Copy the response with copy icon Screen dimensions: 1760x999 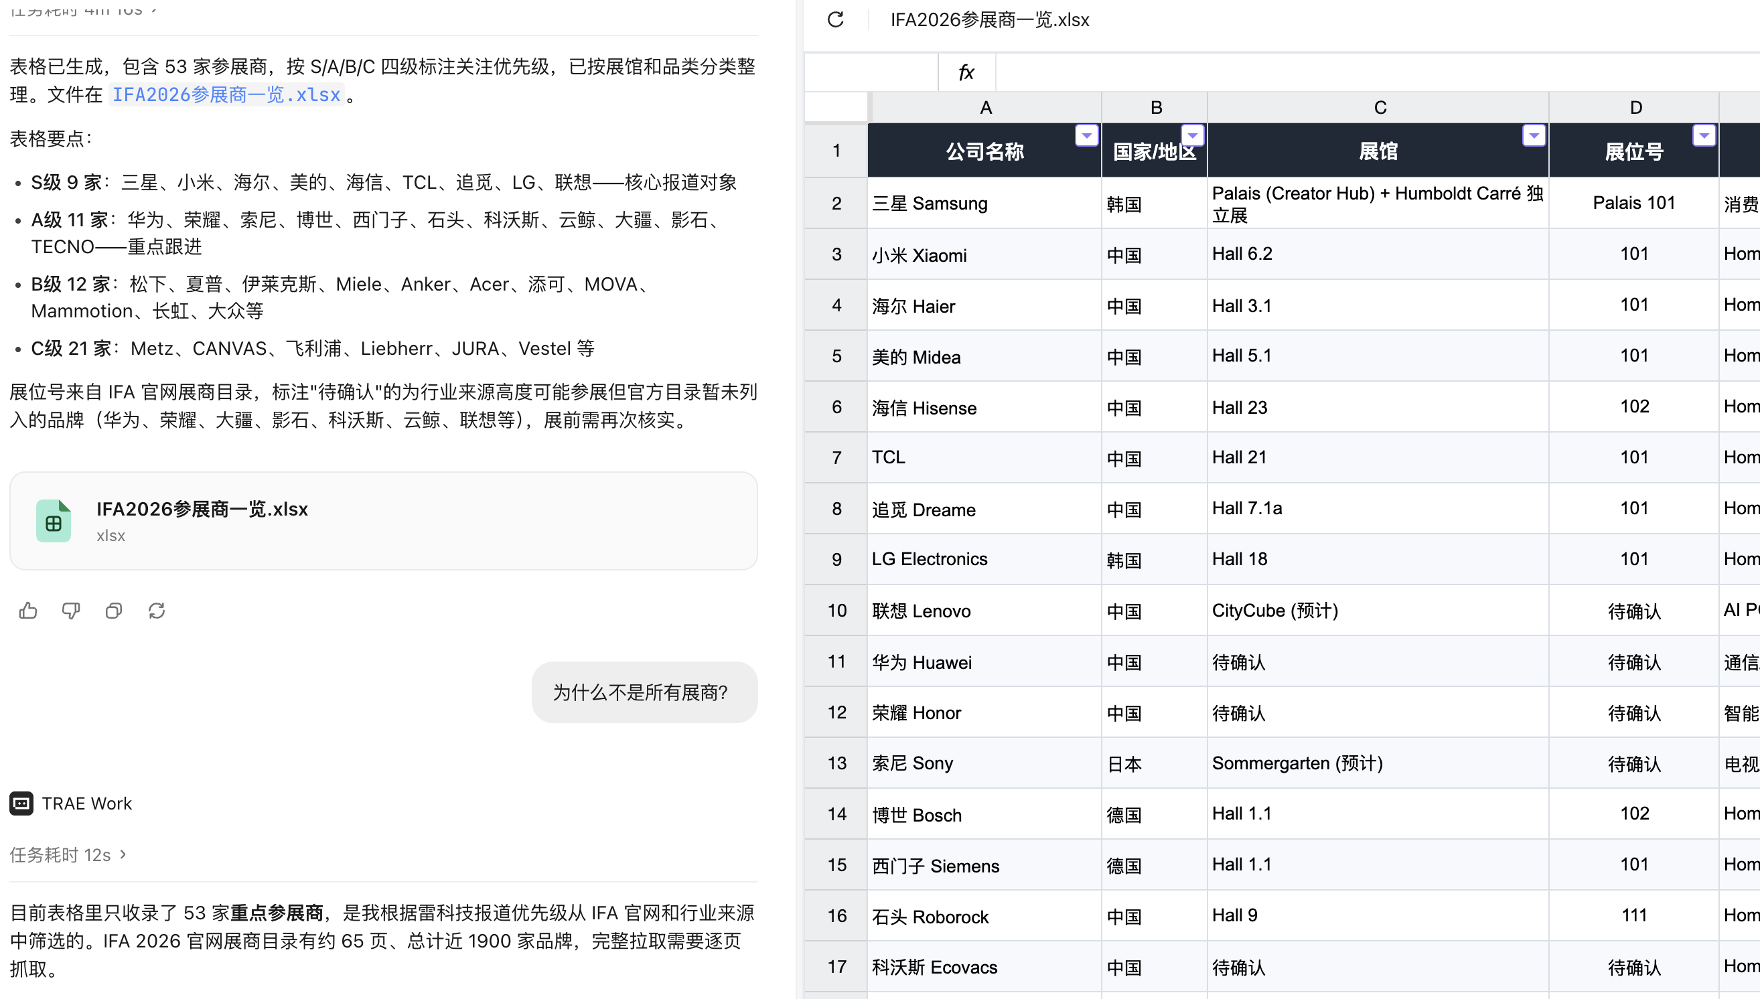tap(114, 611)
